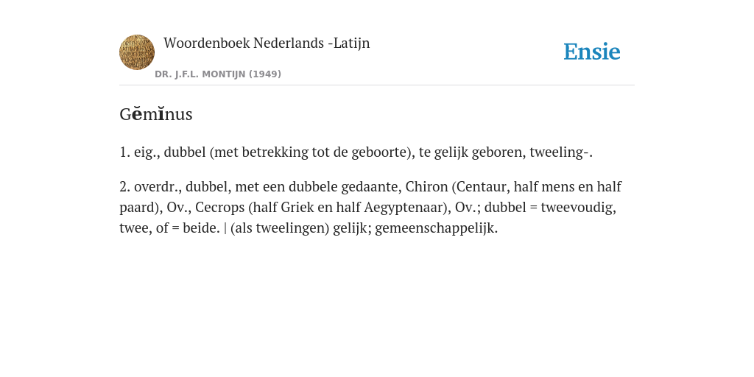
Task: Click the word tweeling- in definition one
Action: tap(561, 152)
